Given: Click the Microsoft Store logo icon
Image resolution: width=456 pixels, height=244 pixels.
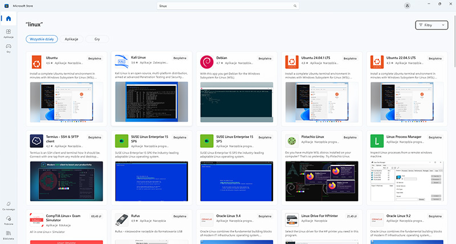Looking at the screenshot, I should coord(6,6).
